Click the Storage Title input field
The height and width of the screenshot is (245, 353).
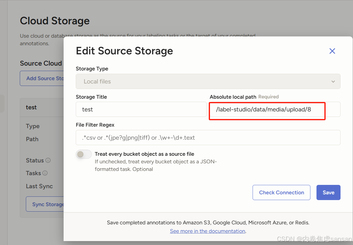pyautogui.click(x=141, y=109)
